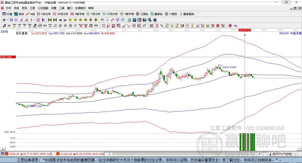Open the 江恩轮 Gann wheel

[142, 14]
